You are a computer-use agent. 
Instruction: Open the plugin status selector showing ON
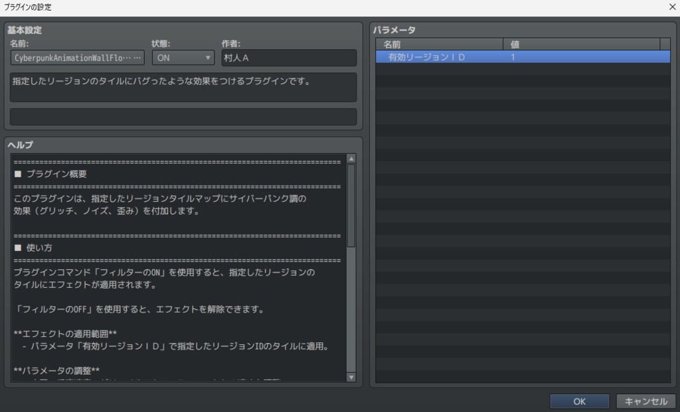click(x=183, y=58)
